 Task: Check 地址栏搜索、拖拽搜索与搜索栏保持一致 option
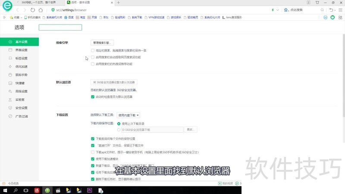coord(93,50)
